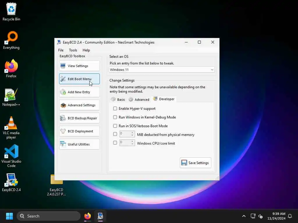Open the Useful Utilities section
Screen dimensions: 298x223
tap(79, 144)
